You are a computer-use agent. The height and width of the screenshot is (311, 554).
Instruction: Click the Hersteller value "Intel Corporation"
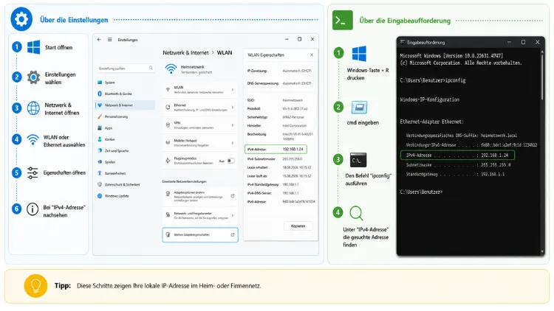pyautogui.click(x=295, y=125)
